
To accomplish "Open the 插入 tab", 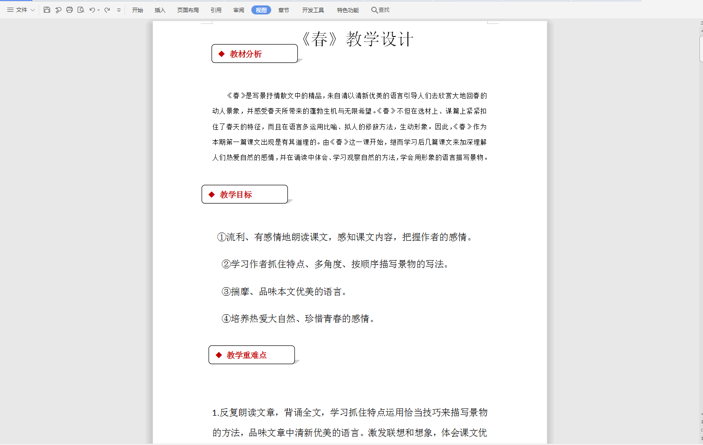I will point(160,10).
